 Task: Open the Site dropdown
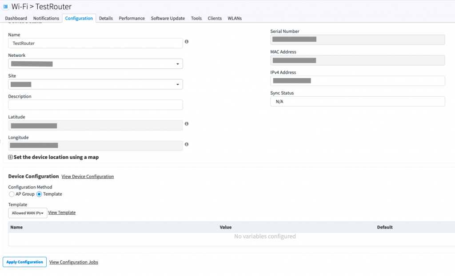pyautogui.click(x=96, y=84)
